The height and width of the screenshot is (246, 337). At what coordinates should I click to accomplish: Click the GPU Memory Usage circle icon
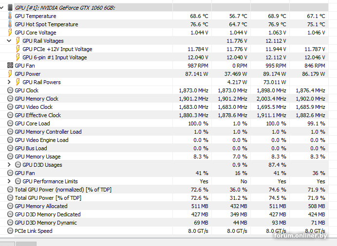click(10, 157)
